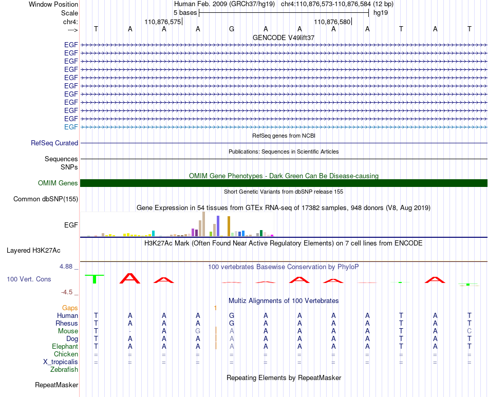Click the dash gap in the Mouse row

(x=130, y=331)
